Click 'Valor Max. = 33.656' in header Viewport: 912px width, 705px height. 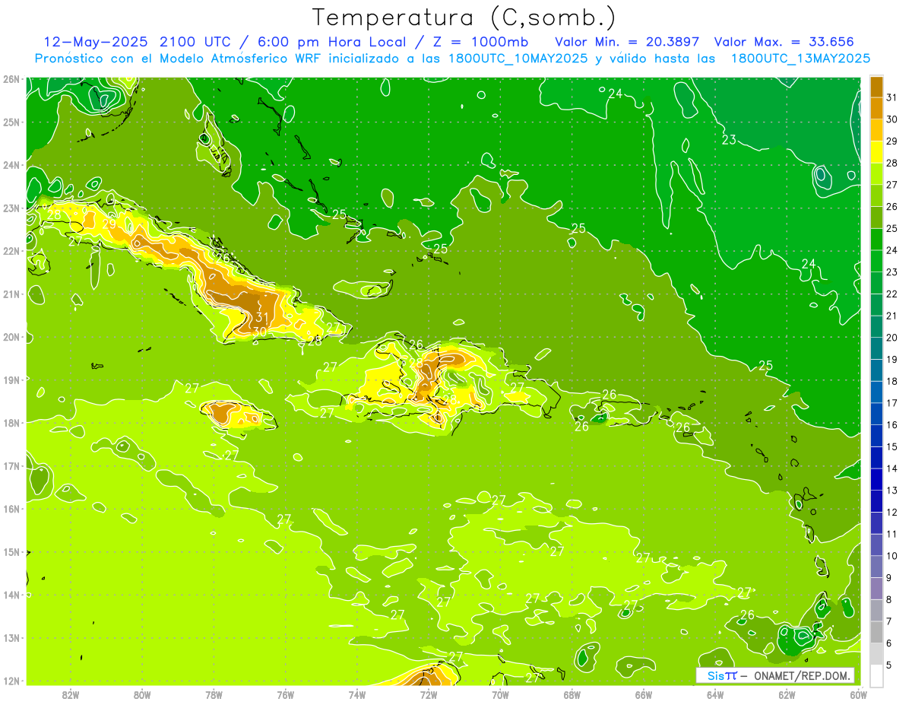point(785,42)
